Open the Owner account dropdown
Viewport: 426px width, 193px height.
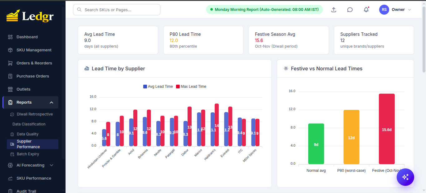click(395, 10)
